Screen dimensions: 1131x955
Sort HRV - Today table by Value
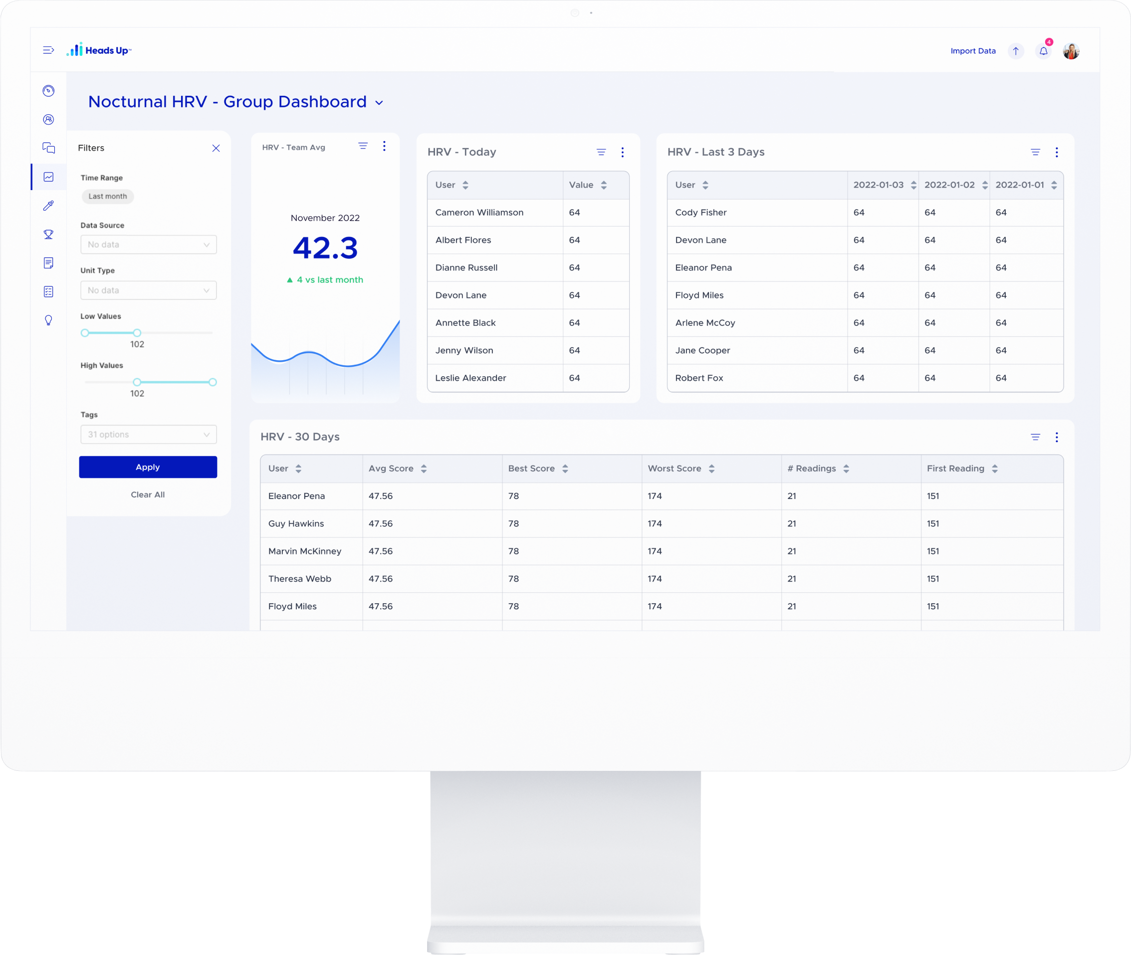[x=604, y=185]
